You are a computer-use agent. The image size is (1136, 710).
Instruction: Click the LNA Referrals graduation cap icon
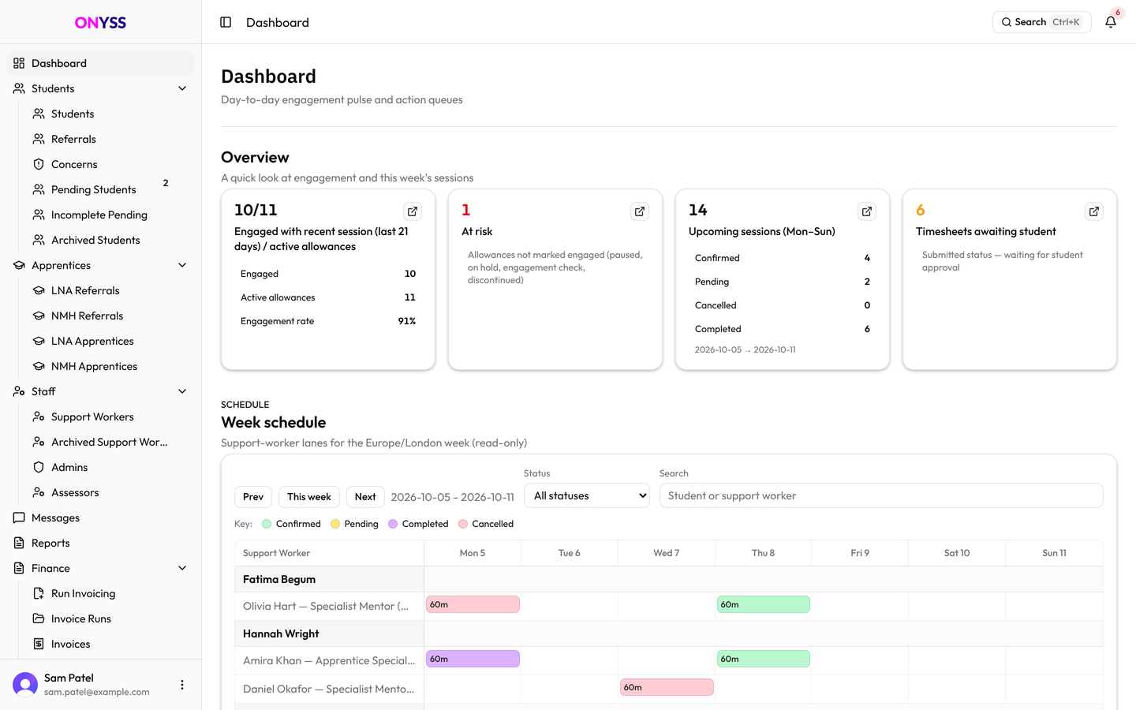tap(39, 290)
